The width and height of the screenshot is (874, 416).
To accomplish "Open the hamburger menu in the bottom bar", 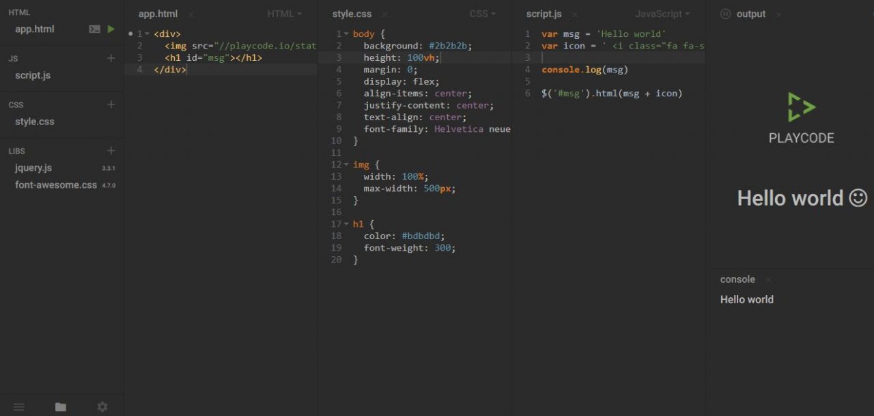I will coord(18,406).
